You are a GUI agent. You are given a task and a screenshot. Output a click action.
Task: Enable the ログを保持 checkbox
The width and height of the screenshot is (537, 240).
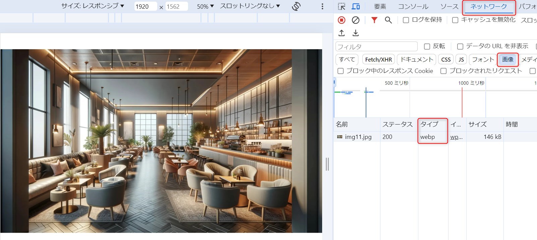point(406,20)
